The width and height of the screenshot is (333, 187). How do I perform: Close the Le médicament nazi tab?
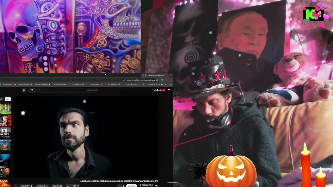point(143,75)
